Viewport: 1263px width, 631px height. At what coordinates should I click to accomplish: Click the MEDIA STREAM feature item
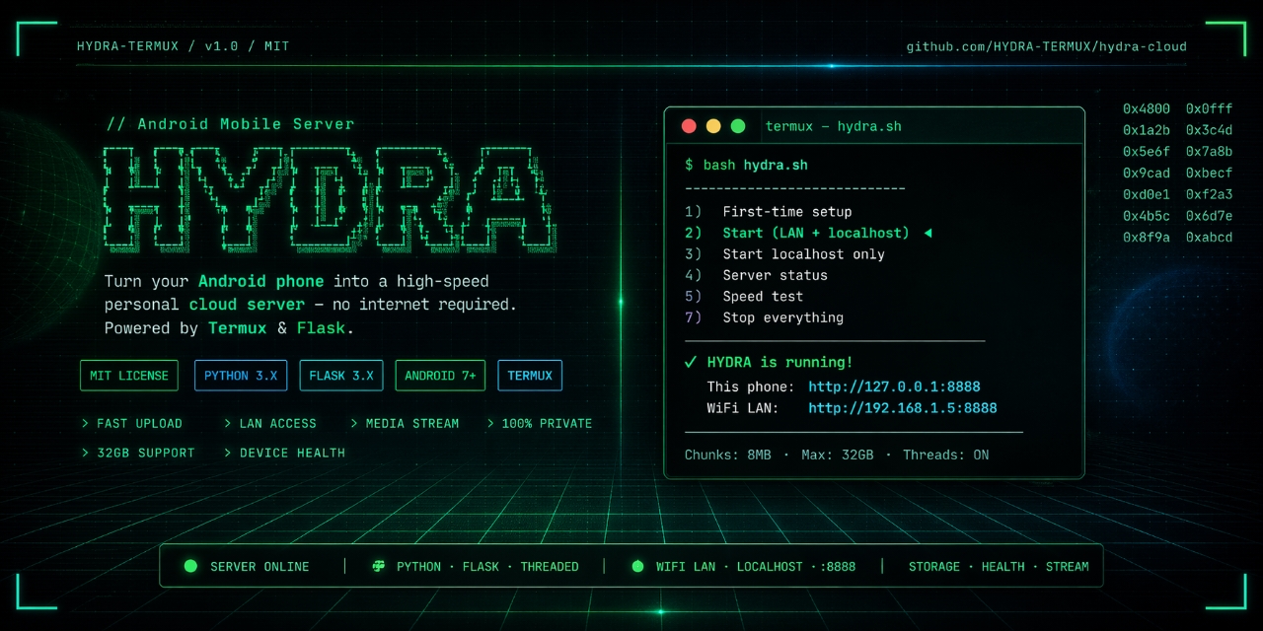click(405, 423)
